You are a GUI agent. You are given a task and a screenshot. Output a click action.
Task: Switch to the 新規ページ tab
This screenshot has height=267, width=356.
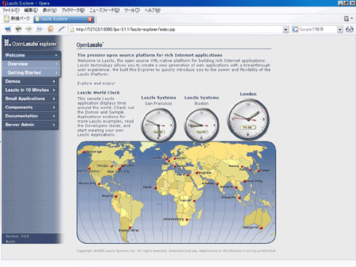click(x=17, y=19)
